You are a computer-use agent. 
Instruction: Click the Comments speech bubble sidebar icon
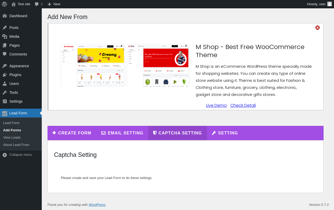click(x=5, y=54)
